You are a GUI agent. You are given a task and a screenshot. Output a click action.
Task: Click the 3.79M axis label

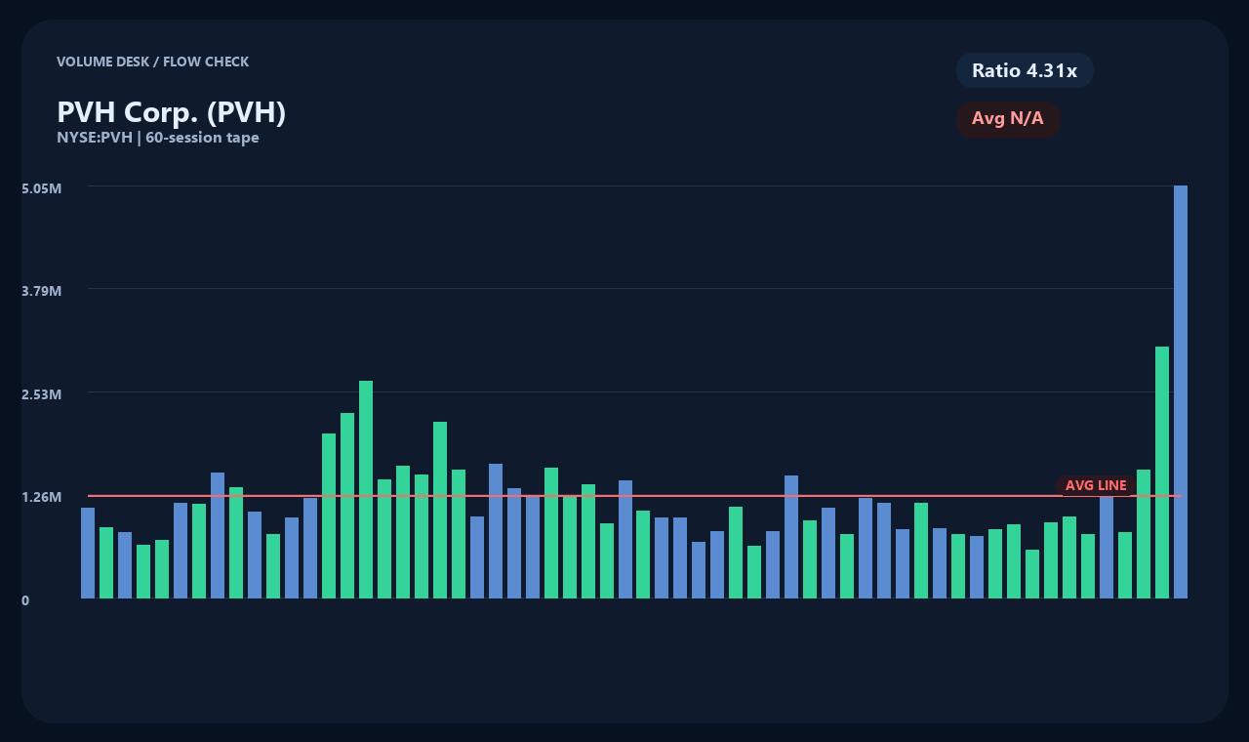click(42, 291)
